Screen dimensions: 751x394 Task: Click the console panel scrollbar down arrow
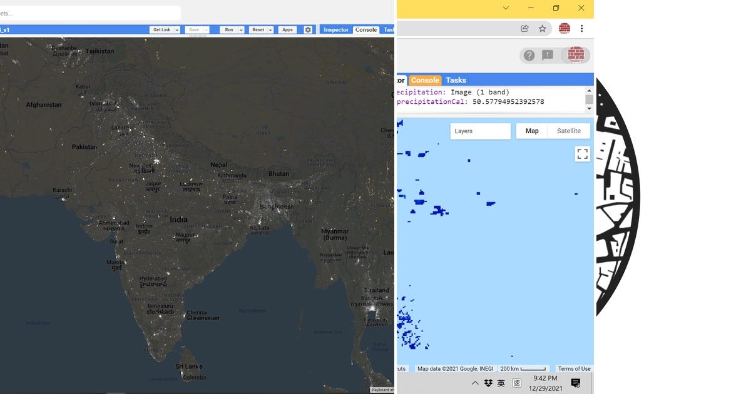pyautogui.click(x=589, y=108)
